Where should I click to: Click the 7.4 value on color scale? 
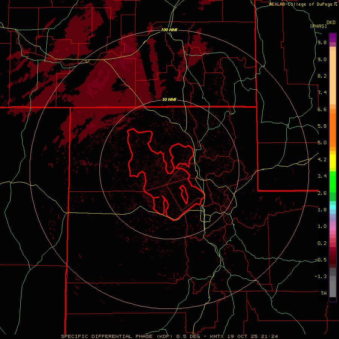pos(322,93)
